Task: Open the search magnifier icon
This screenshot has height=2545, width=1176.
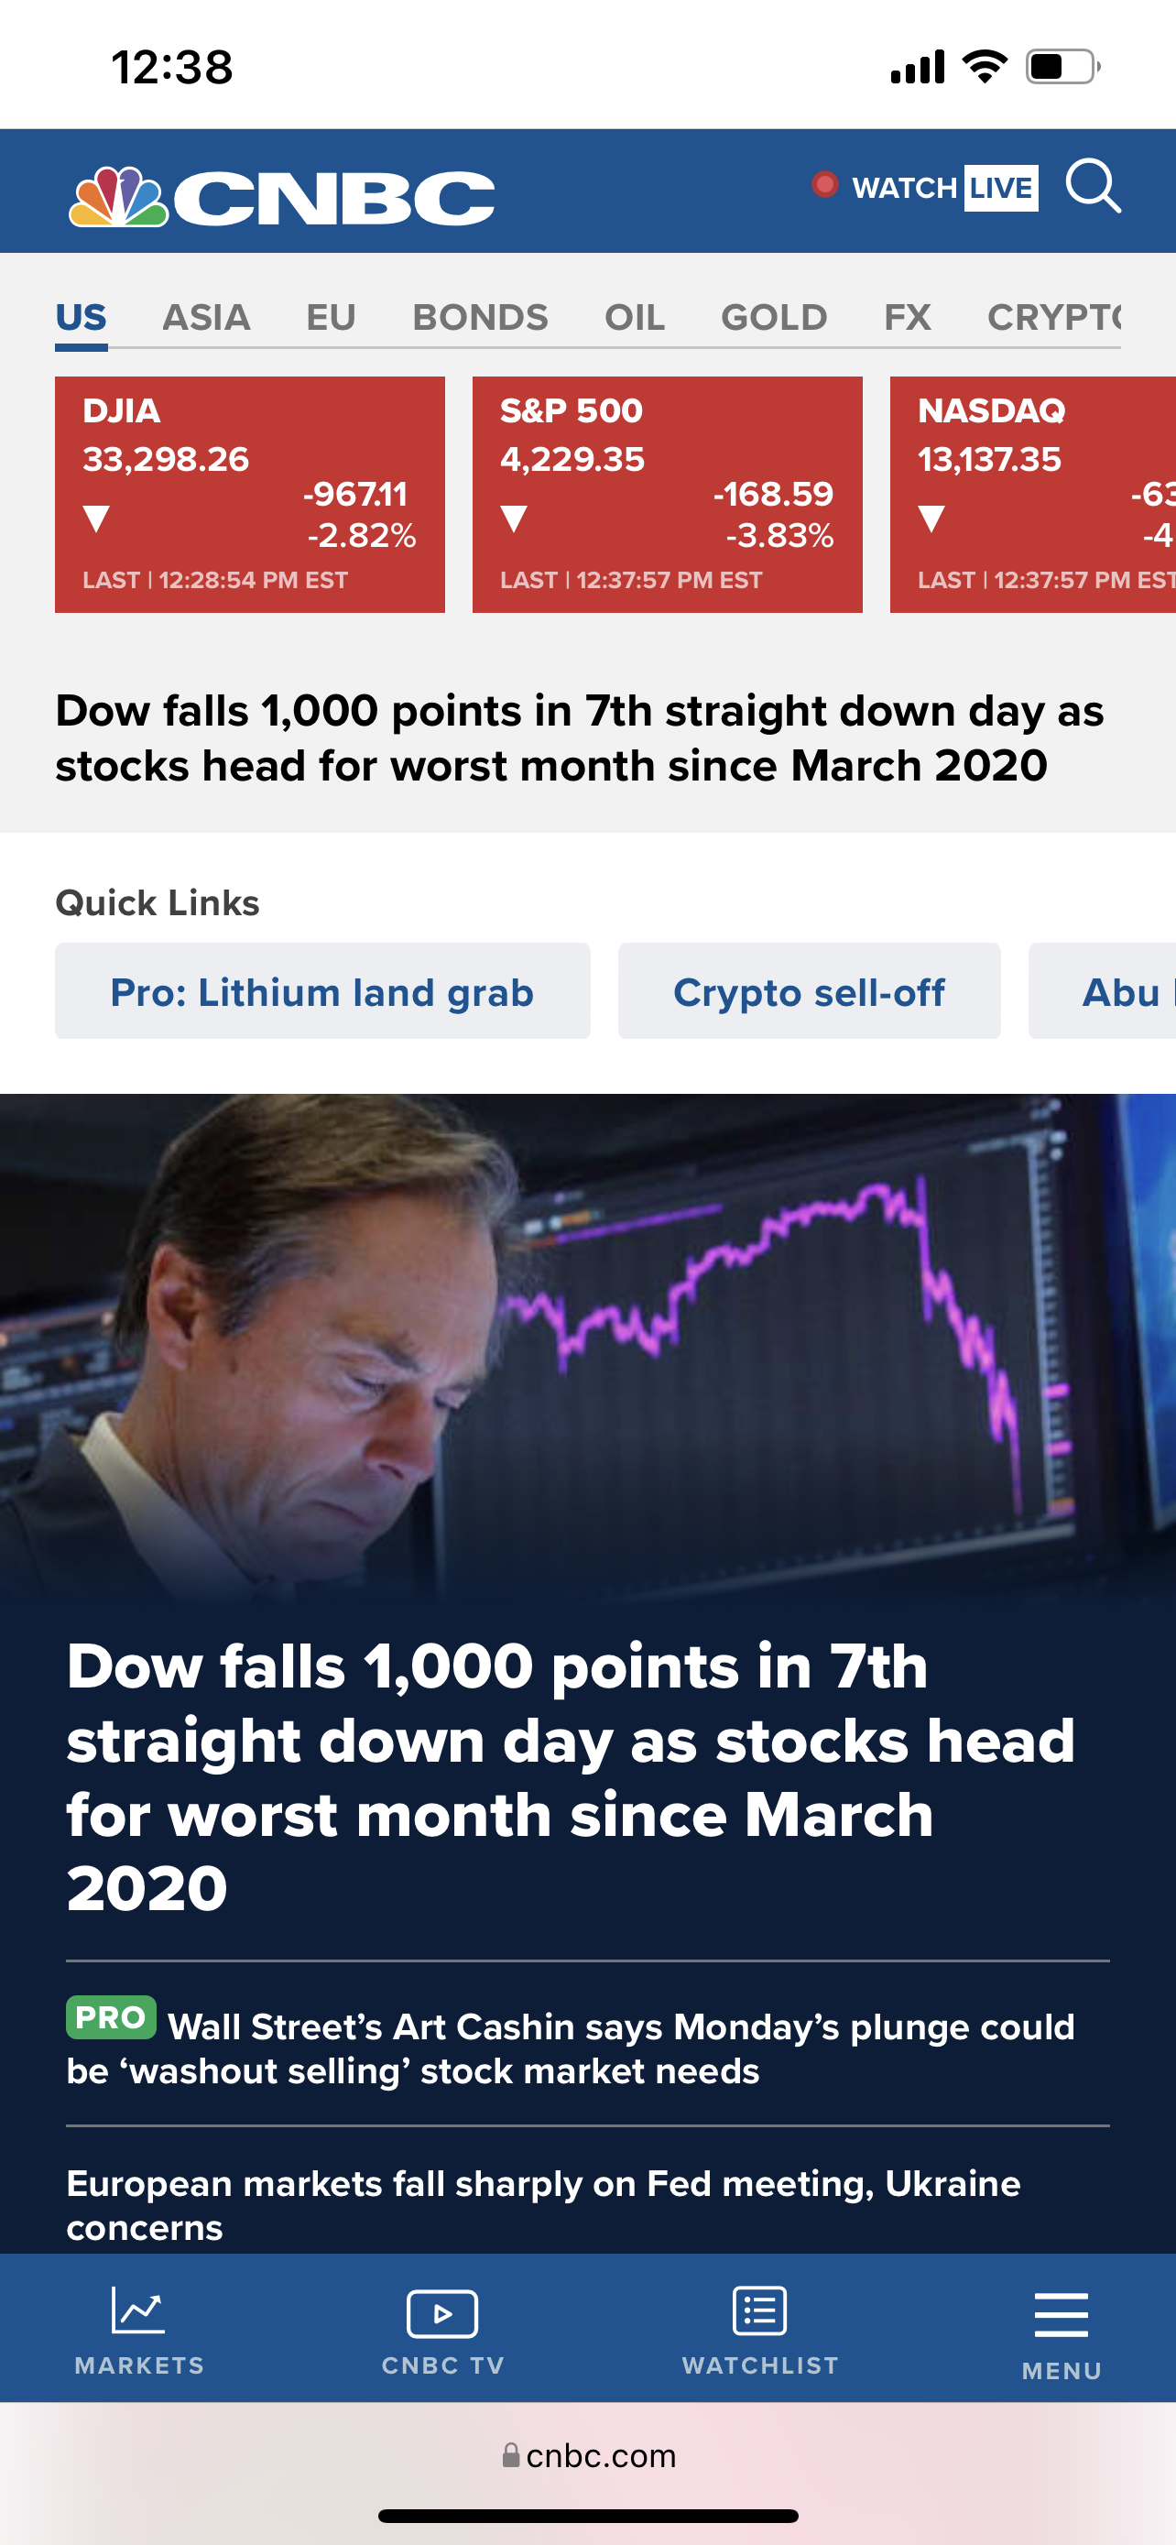Action: pos(1093,186)
